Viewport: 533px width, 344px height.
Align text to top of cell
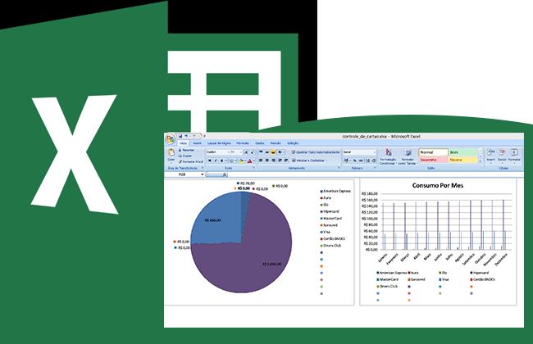point(261,152)
